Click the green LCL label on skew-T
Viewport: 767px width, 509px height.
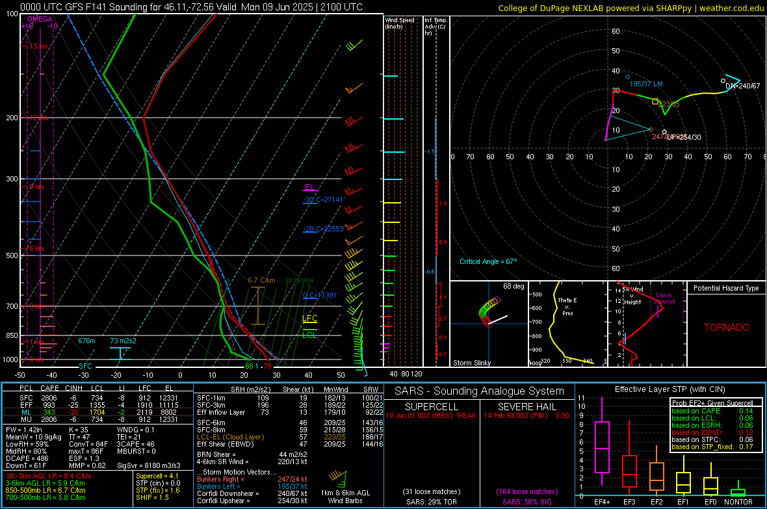pos(309,335)
